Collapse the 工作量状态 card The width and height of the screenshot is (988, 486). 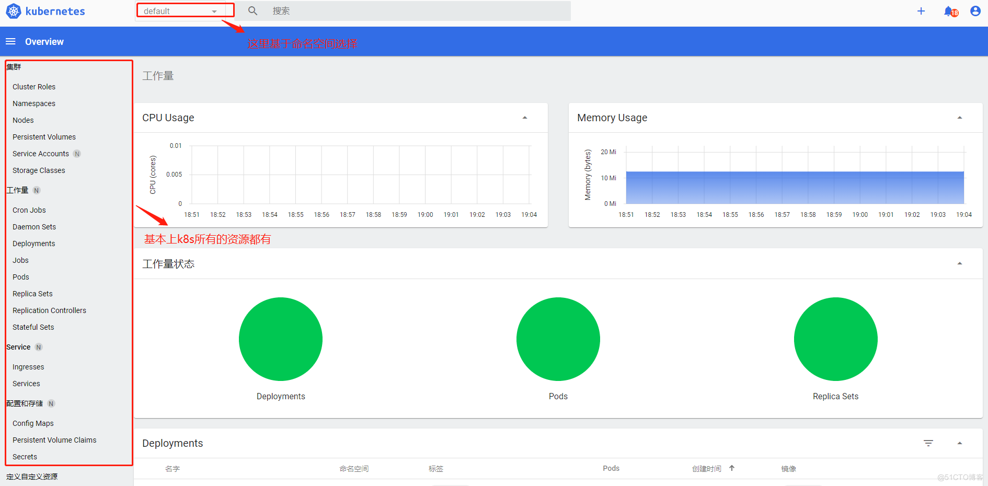(960, 263)
